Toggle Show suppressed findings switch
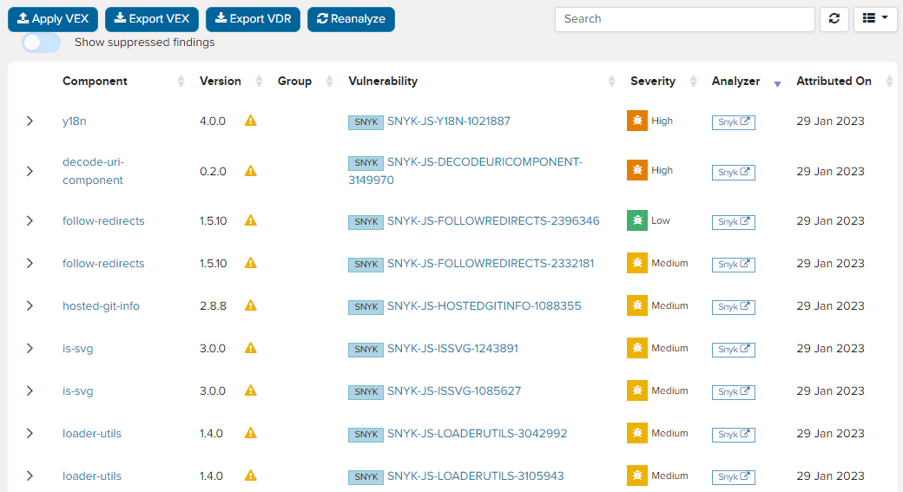Viewport: 903px width, 492px height. [41, 43]
